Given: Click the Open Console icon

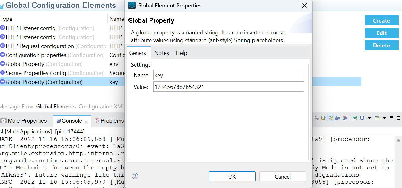Looking at the screenshot, I should tap(377, 118).
